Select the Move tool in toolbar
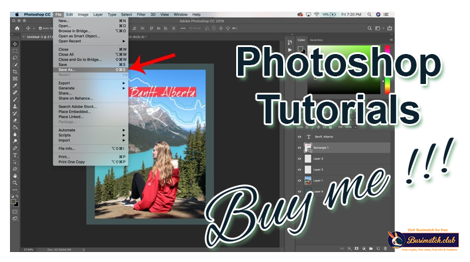Image resolution: width=470 pixels, height=262 pixels. point(15,43)
